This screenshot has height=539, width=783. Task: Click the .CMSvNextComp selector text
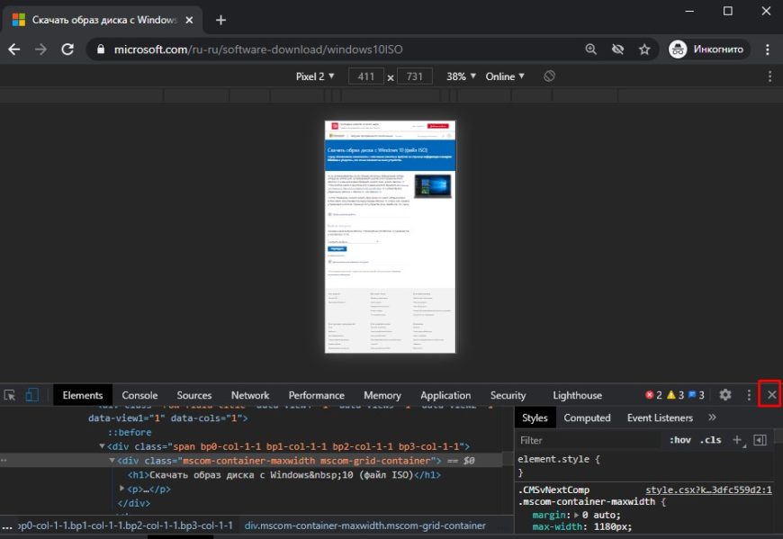553,490
